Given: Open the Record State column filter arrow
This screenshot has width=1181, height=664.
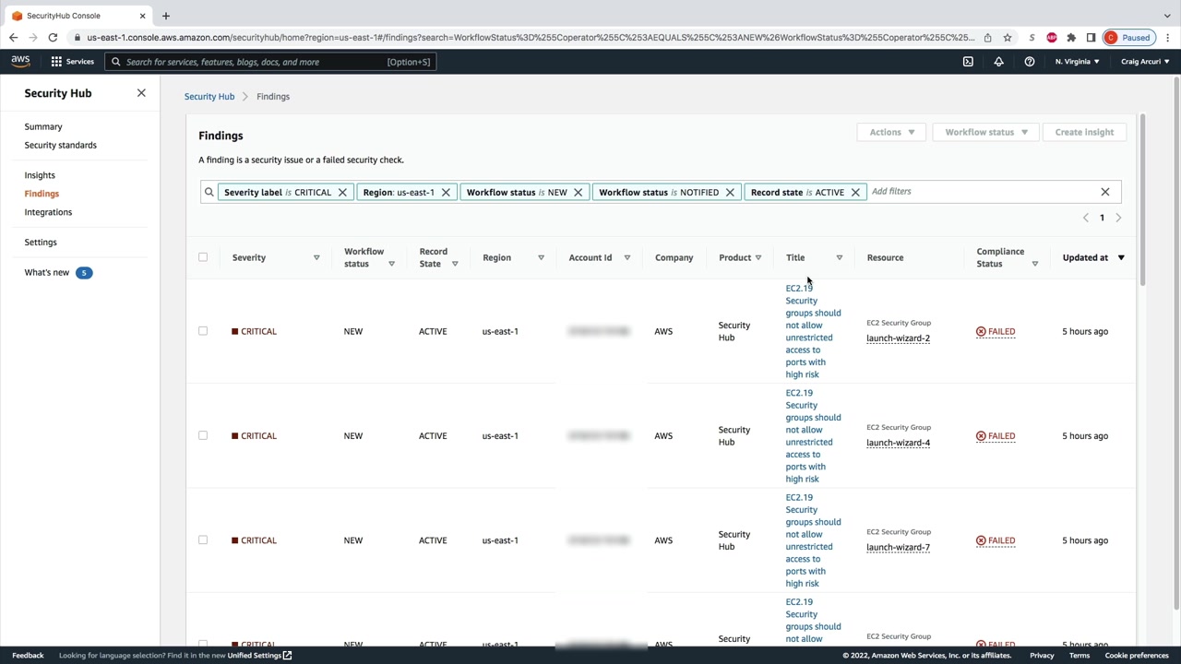Looking at the screenshot, I should (455, 264).
